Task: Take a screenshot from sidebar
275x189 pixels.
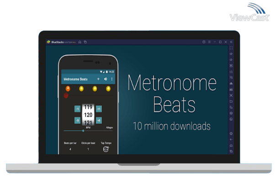Action: click(231, 95)
